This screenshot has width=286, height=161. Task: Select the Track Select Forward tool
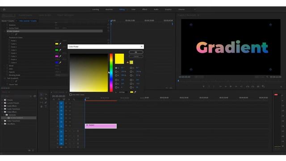pos(46,94)
